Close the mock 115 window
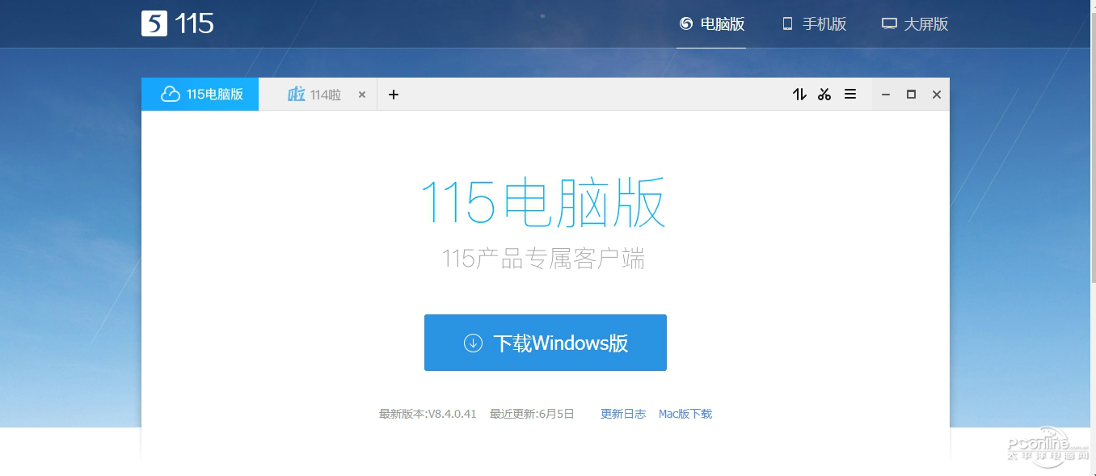The image size is (1096, 476). pyautogui.click(x=937, y=95)
